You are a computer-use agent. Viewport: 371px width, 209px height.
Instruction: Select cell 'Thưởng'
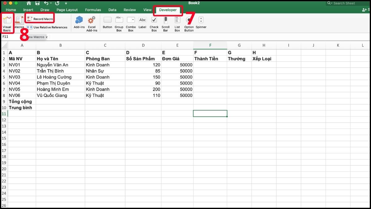pos(239,59)
